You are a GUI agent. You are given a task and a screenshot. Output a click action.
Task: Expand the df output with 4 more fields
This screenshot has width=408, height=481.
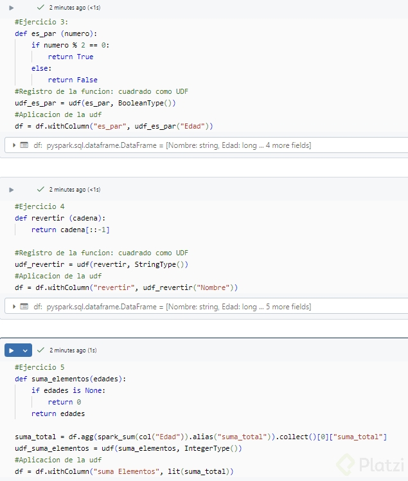click(14, 145)
